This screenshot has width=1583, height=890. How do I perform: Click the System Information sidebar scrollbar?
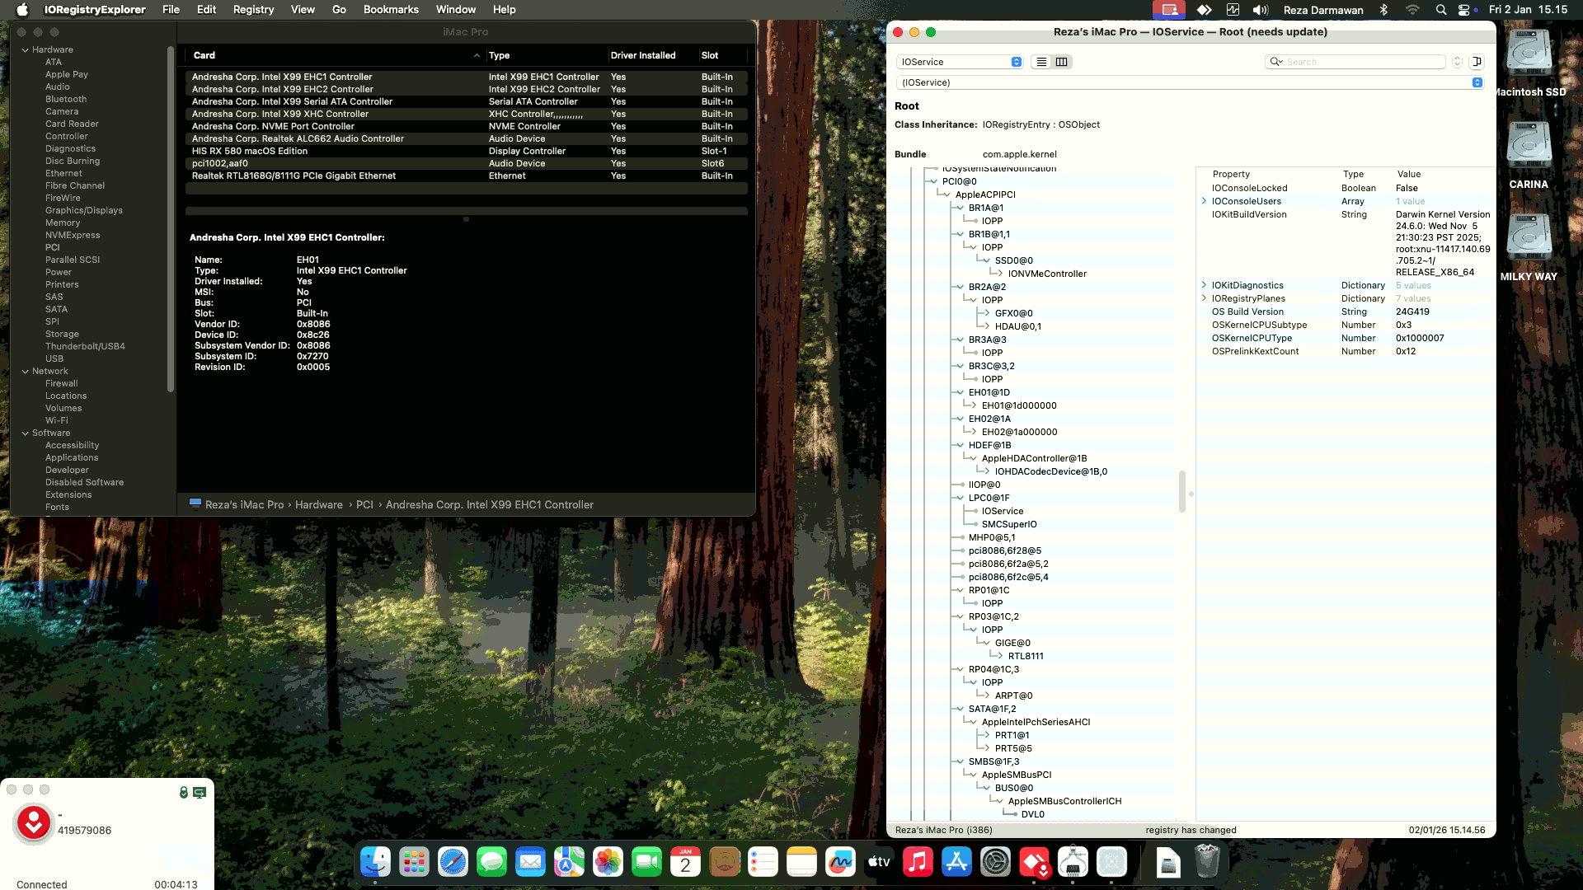point(171,219)
